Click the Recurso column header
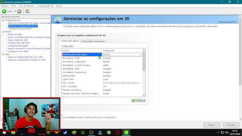Viewport: 242px width, 136px height. click(82, 51)
